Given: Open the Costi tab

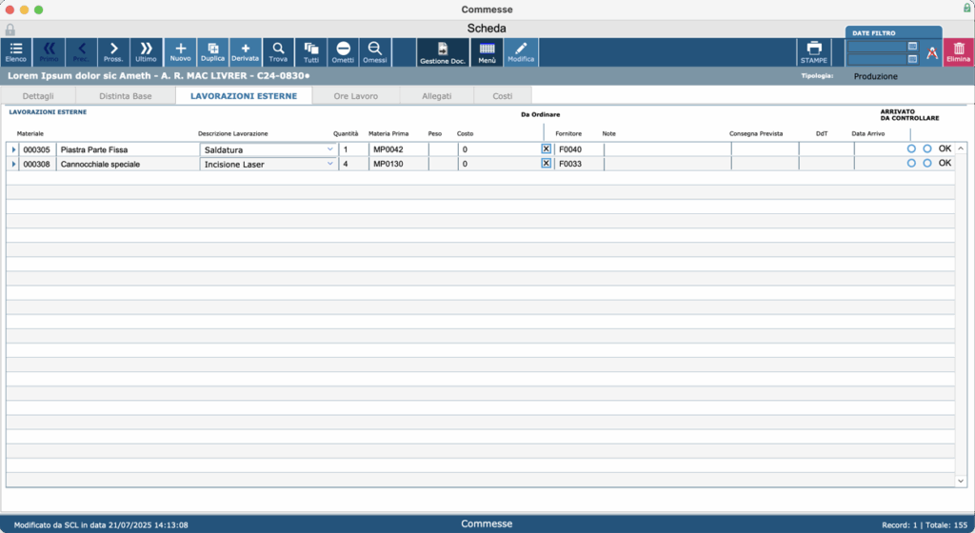Looking at the screenshot, I should tap(503, 96).
